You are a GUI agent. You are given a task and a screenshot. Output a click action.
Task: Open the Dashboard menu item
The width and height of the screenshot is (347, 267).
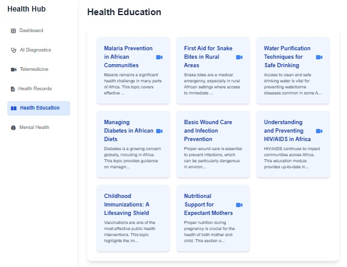(39, 30)
